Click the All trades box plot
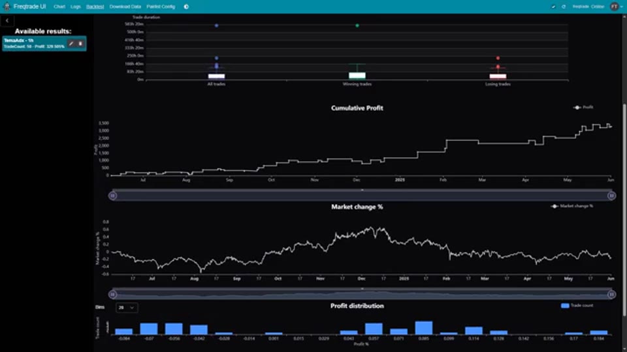Image resolution: width=627 pixels, height=352 pixels. coord(216,76)
